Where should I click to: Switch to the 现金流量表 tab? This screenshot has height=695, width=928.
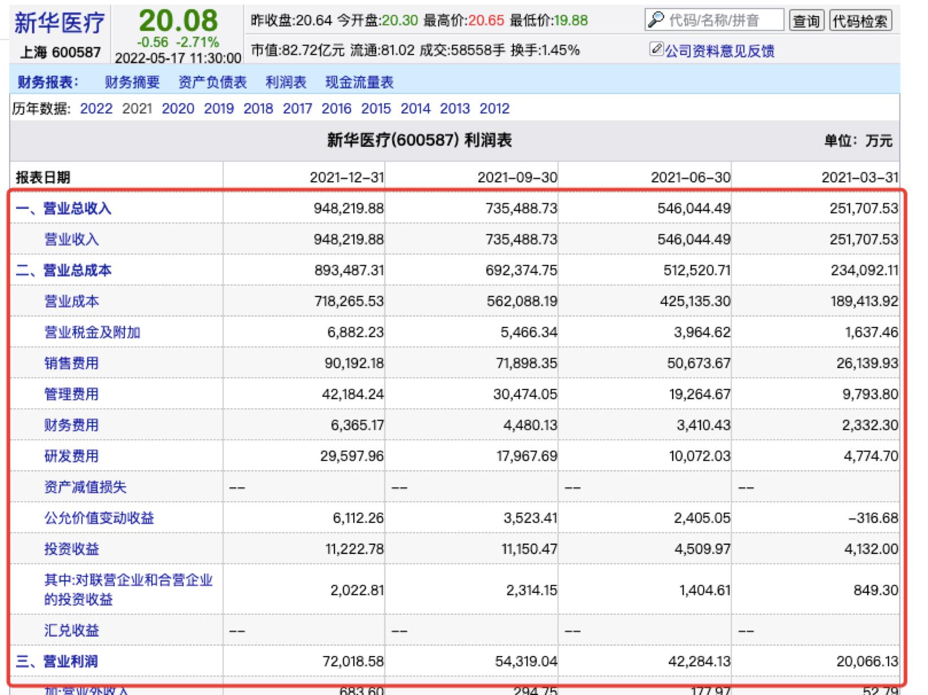[x=359, y=82]
